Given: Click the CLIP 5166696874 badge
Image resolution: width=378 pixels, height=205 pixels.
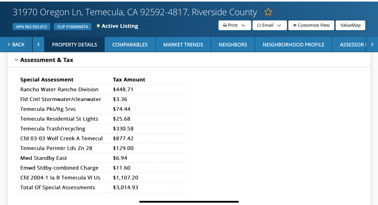Looking at the screenshot, I should (x=72, y=27).
